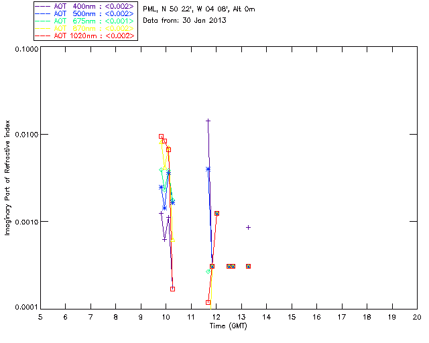Click x-axis tick label 9
The width and height of the screenshot is (429, 343).
(x=141, y=317)
